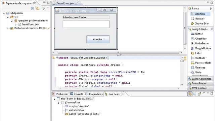This screenshot has height=121, width=215.
Task: Maximize the Java Beans bottom panel
Action: point(212,93)
